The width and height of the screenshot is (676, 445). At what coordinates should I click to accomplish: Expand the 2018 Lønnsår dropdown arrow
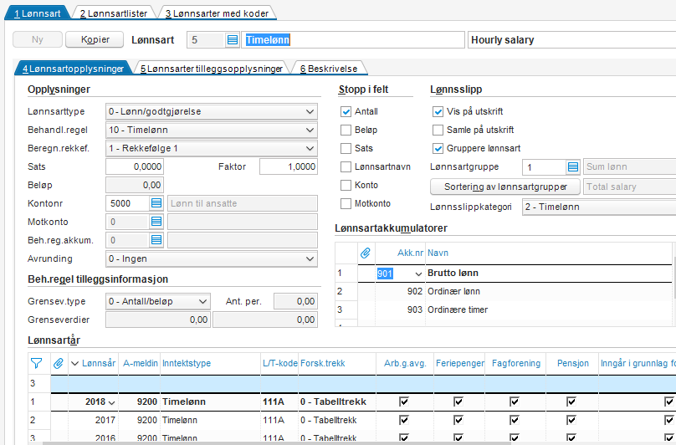pyautogui.click(x=111, y=402)
